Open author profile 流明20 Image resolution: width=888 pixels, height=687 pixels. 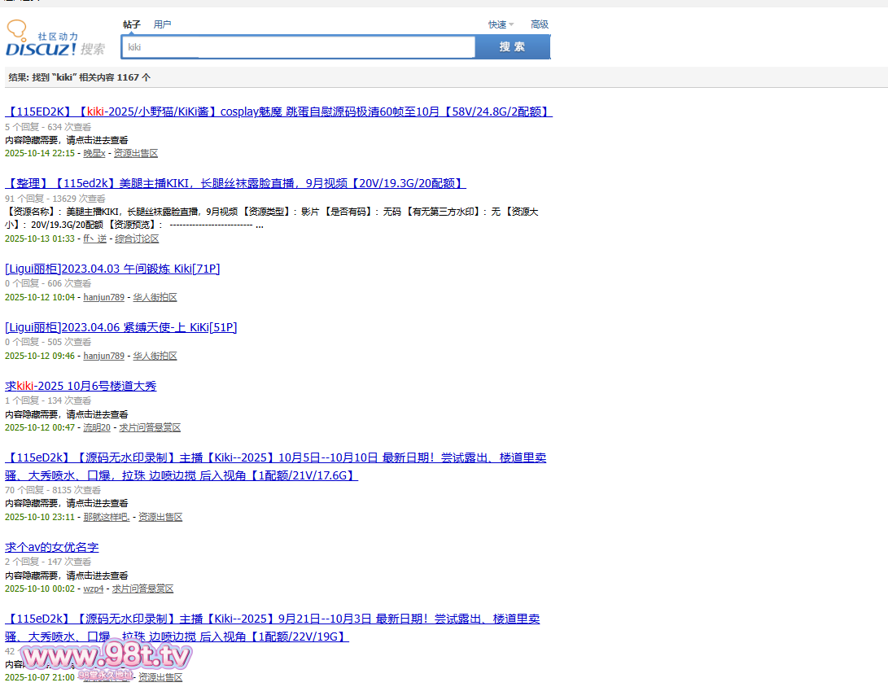coord(97,427)
